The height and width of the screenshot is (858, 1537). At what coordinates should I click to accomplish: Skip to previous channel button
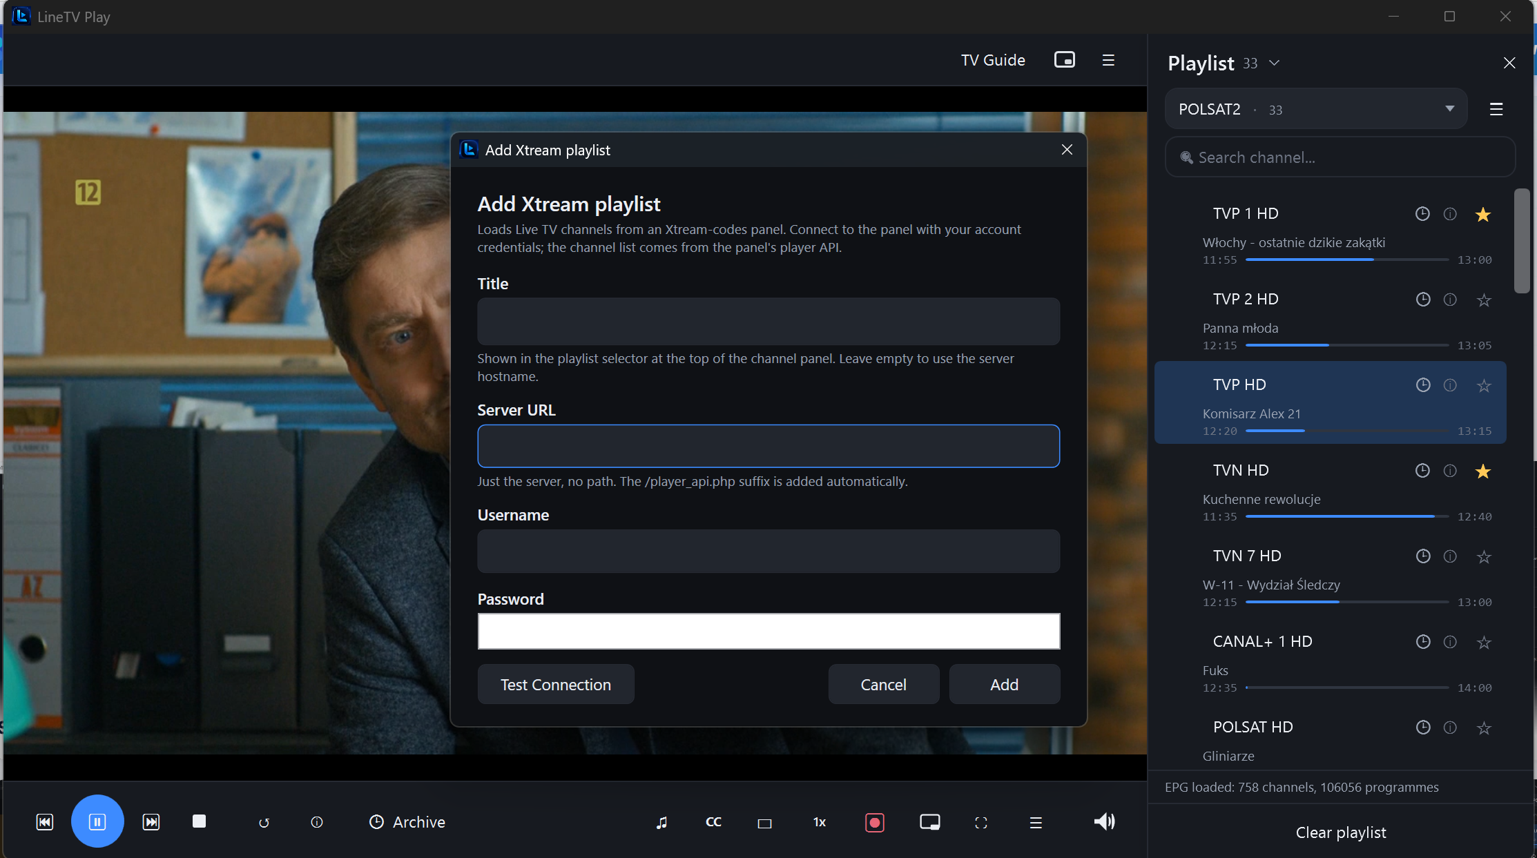[x=45, y=821]
